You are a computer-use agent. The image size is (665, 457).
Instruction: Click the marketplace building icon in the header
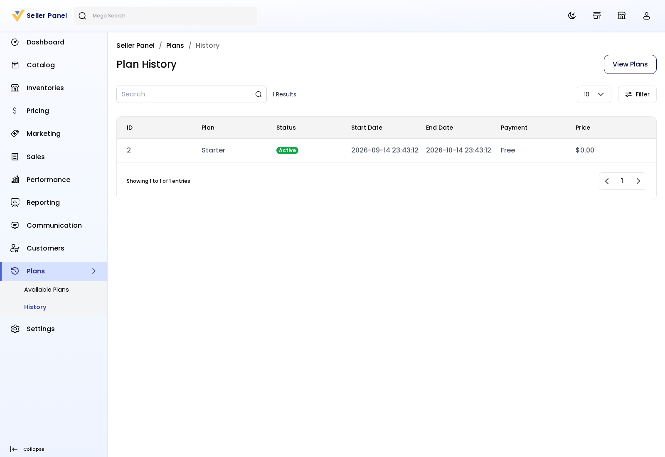(x=622, y=16)
